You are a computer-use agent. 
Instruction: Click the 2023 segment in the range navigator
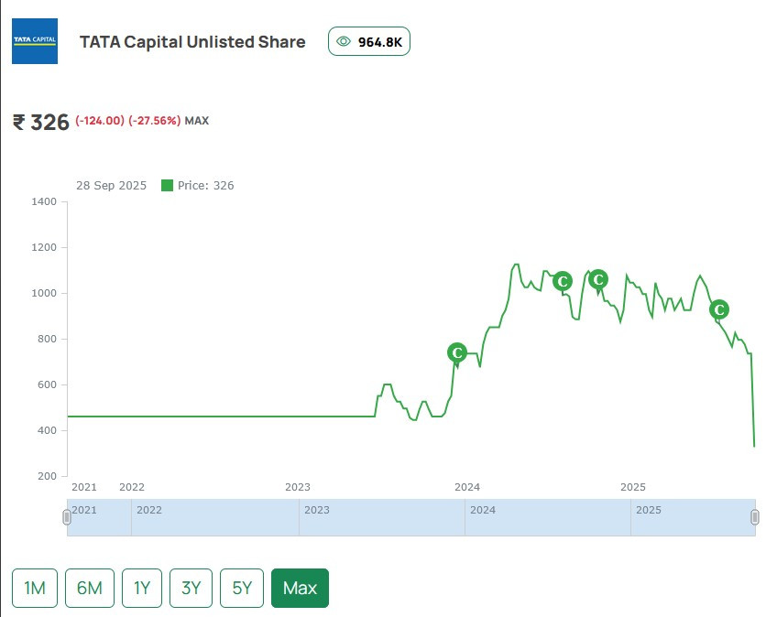381,517
